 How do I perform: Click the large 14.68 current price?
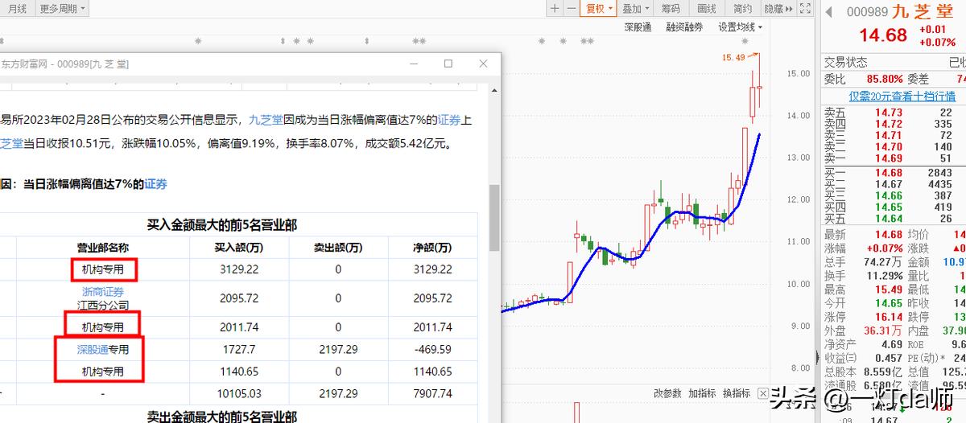(883, 35)
